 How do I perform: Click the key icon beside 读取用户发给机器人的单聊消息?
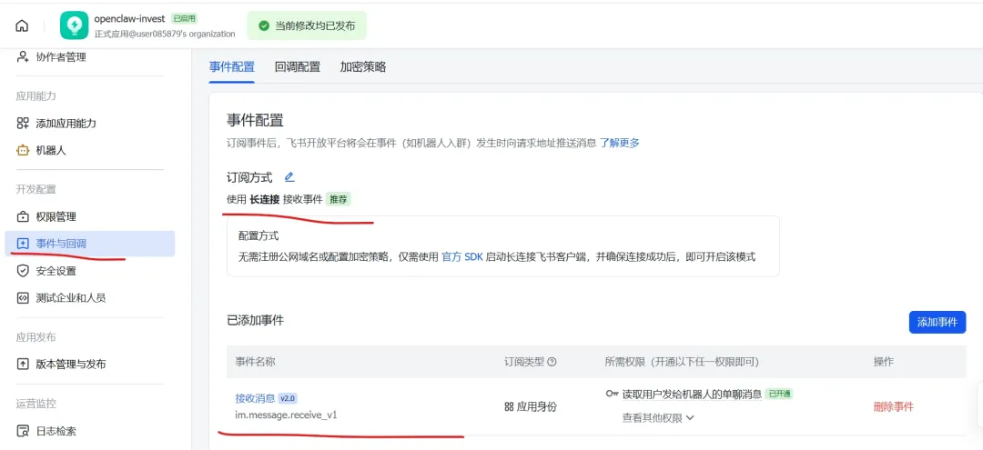(x=612, y=394)
